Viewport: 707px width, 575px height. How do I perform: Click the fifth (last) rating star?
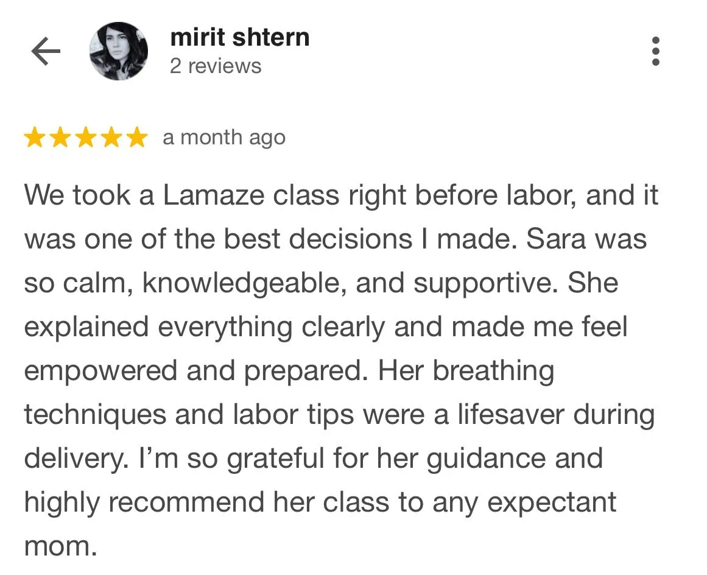pos(137,138)
